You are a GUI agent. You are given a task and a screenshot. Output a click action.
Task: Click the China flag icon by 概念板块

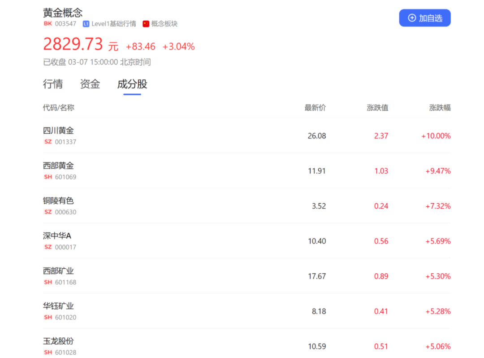coord(146,24)
